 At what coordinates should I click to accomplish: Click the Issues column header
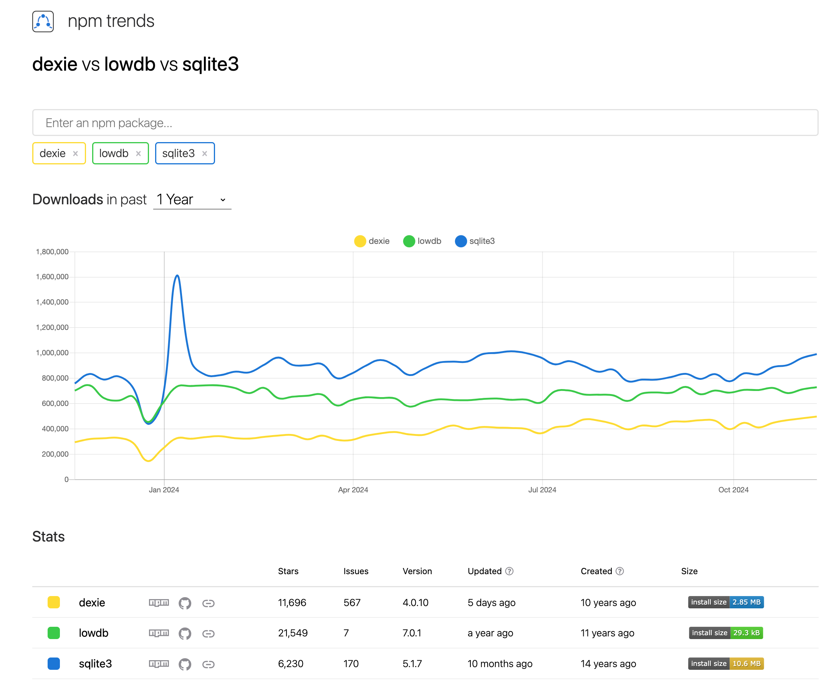click(356, 571)
